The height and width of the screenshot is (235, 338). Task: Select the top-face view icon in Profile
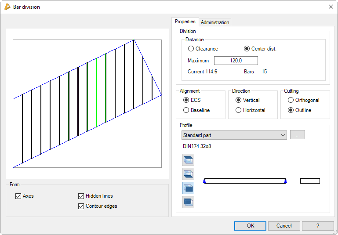188,160
